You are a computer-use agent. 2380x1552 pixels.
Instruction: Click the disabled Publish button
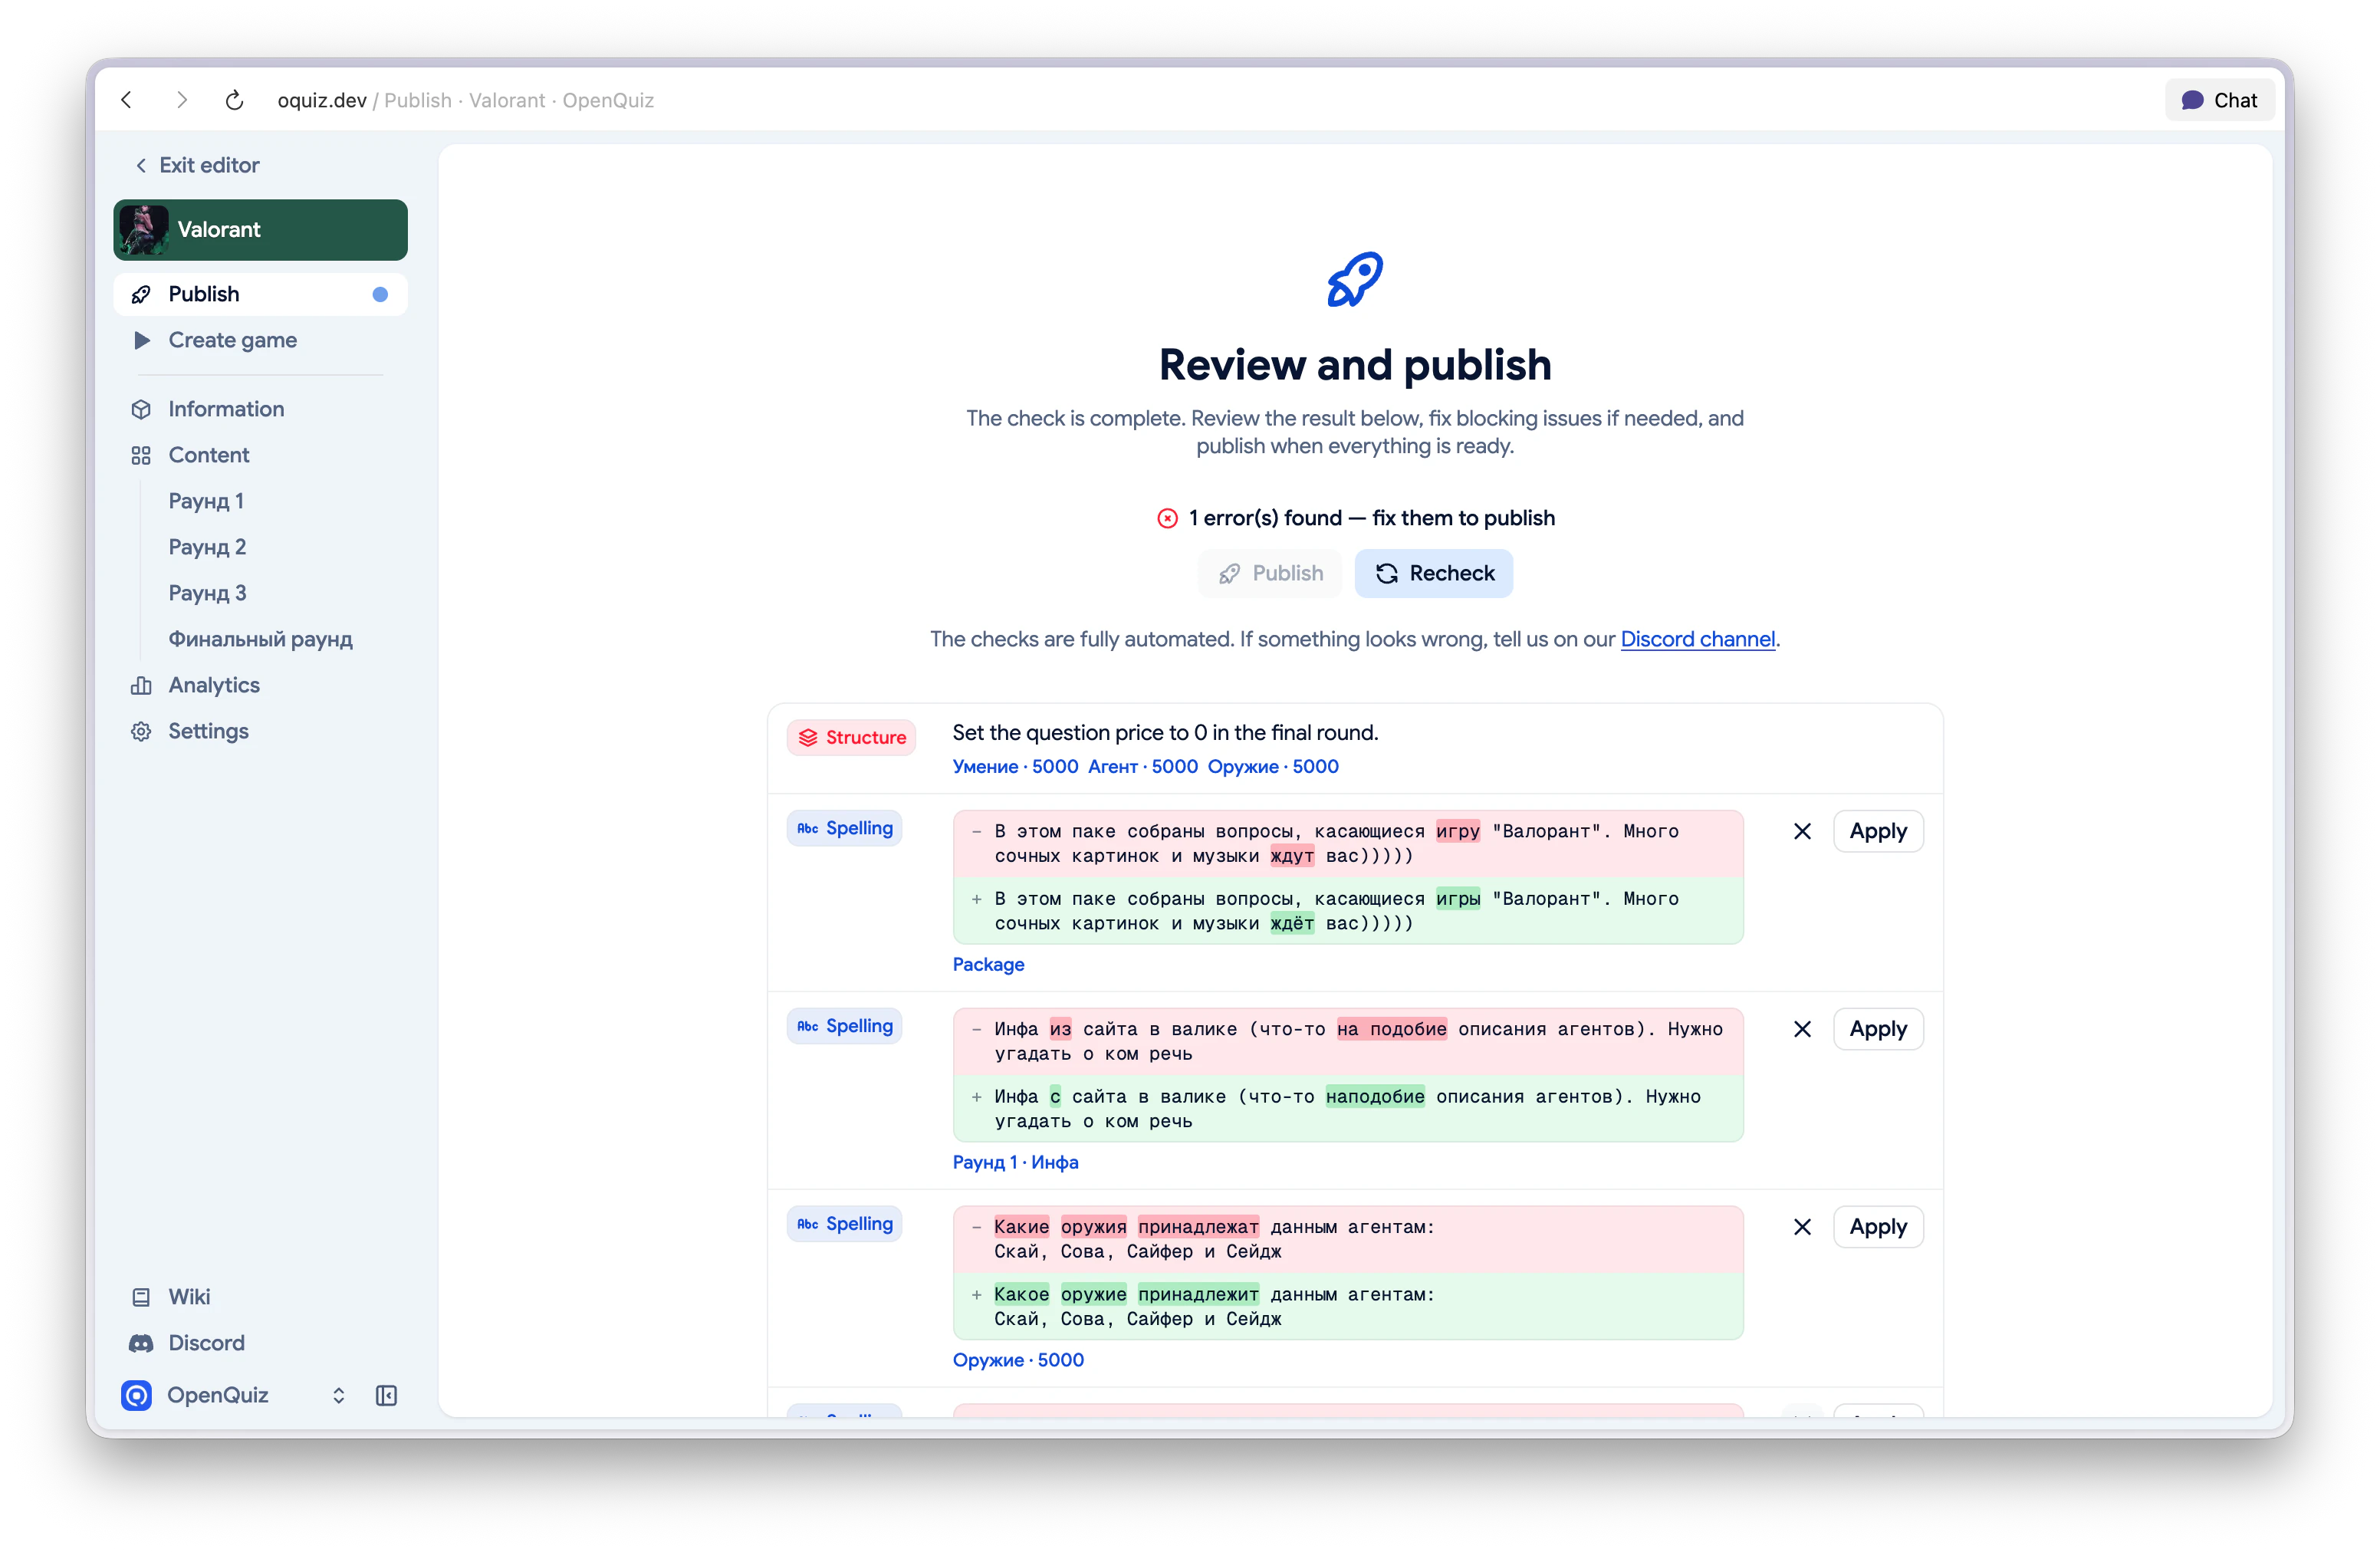pos(1270,573)
